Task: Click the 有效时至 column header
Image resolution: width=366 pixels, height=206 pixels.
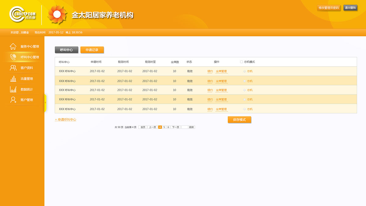Action: coord(150,62)
